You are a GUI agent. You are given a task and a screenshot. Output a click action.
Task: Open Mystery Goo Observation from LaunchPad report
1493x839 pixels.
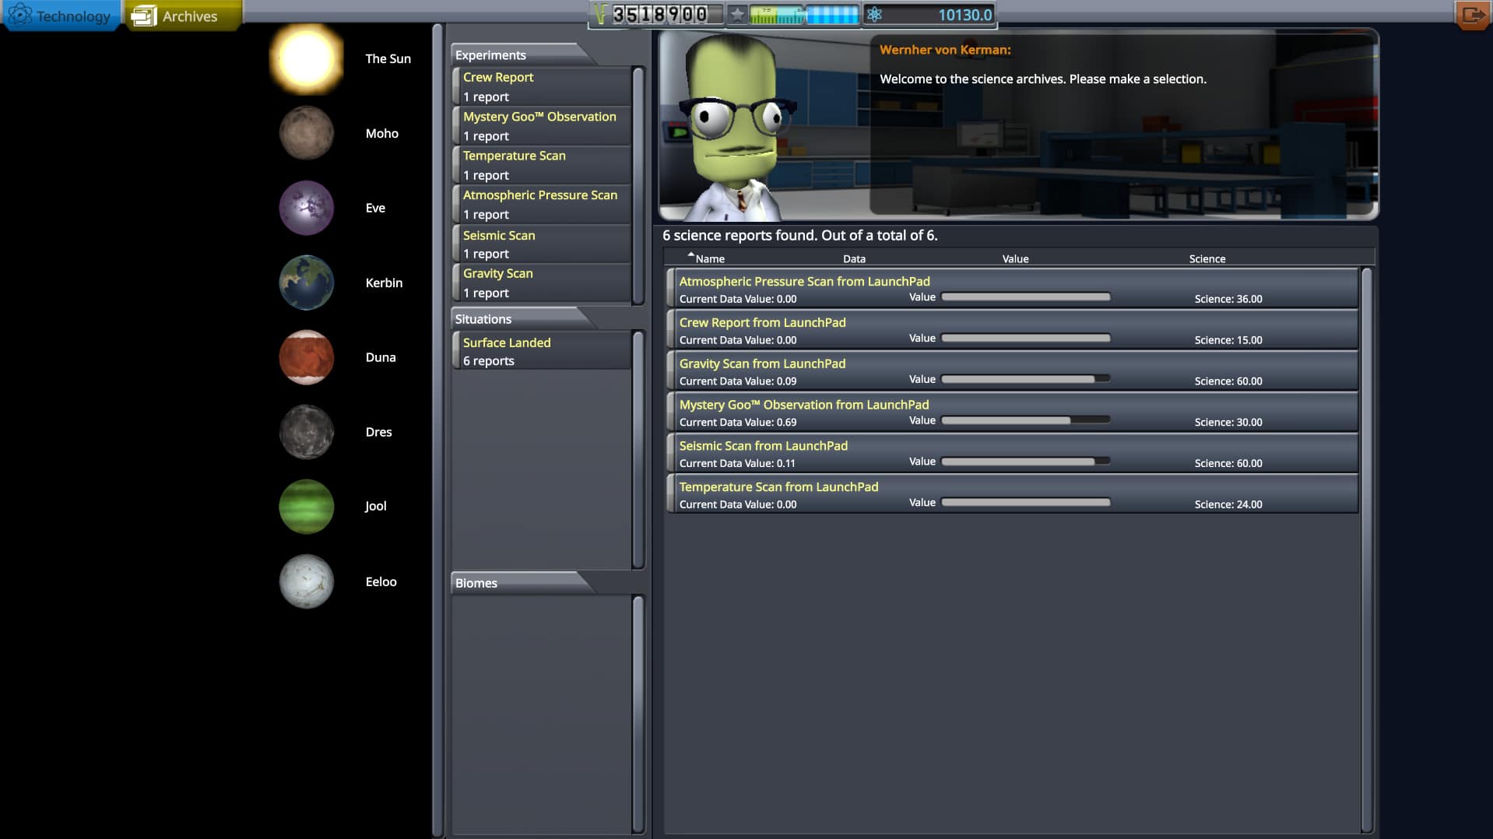click(x=1013, y=412)
